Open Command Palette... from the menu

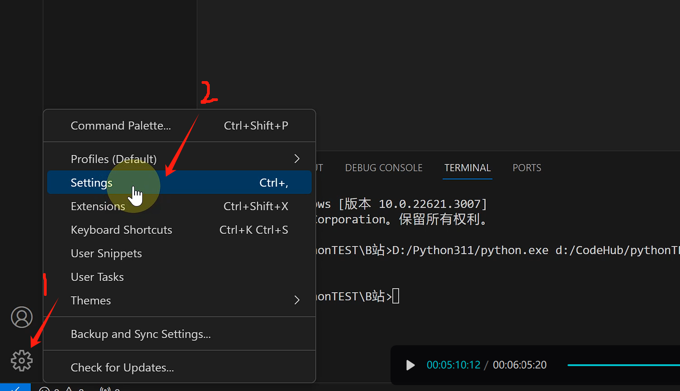[x=179, y=126]
